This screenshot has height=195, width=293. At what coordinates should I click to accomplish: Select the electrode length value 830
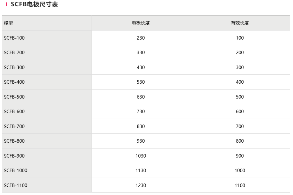(141, 126)
